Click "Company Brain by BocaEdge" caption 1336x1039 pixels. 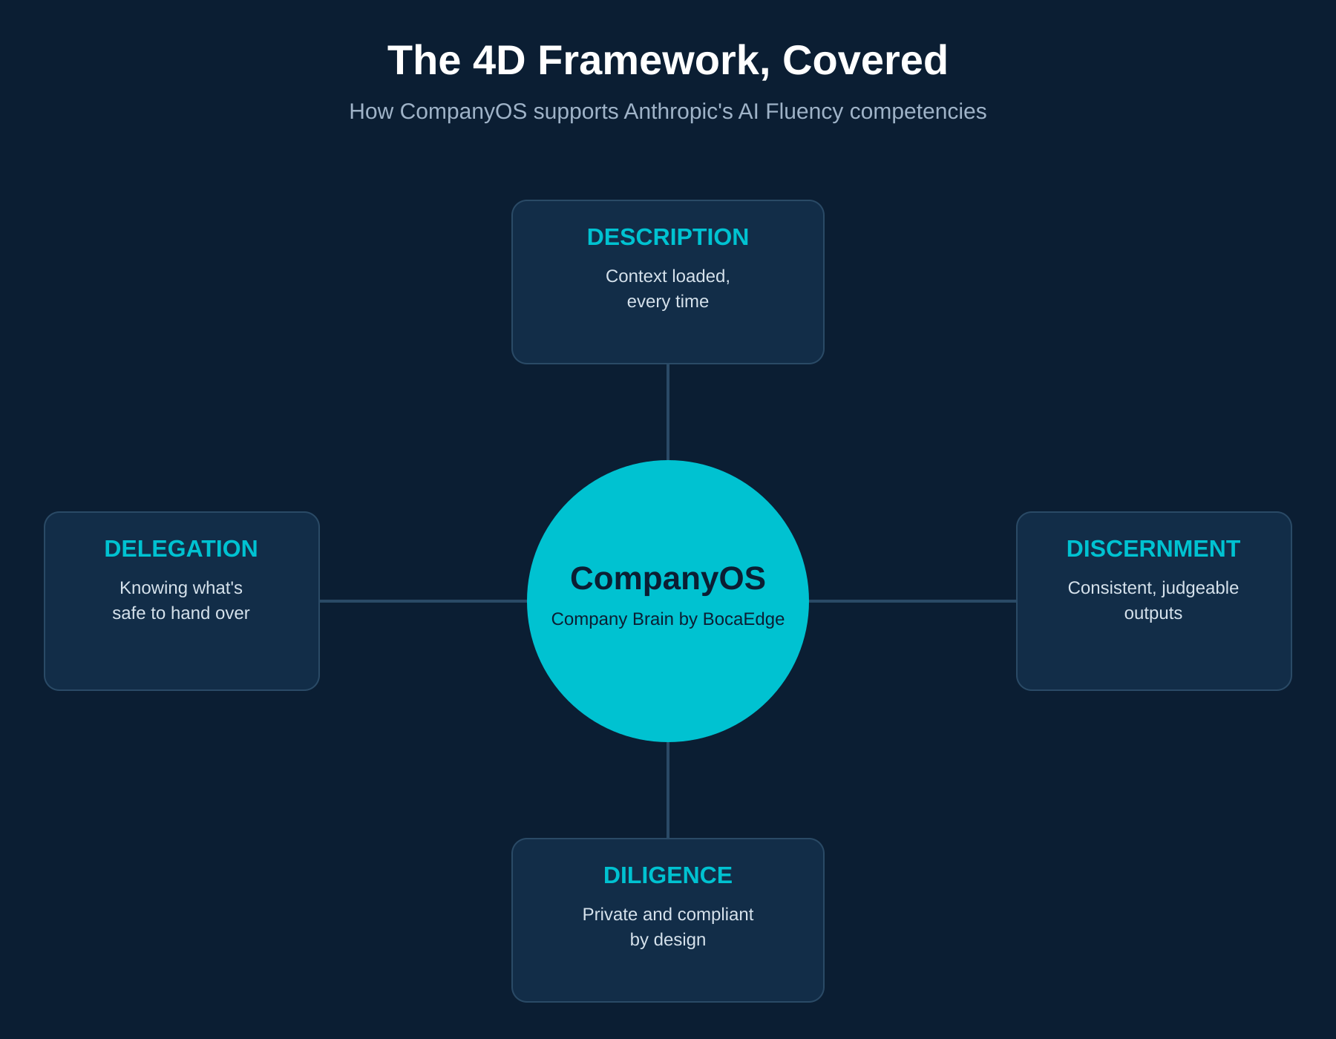point(668,619)
